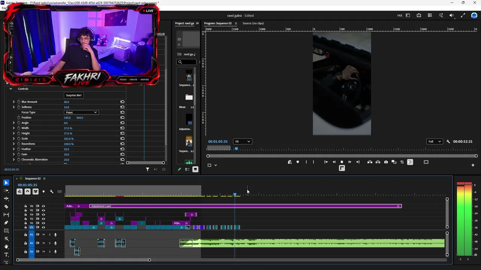The height and width of the screenshot is (270, 481).
Task: Click the Lift button in Program Monitor
Action: (x=370, y=162)
